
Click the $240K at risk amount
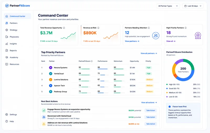[134, 124]
